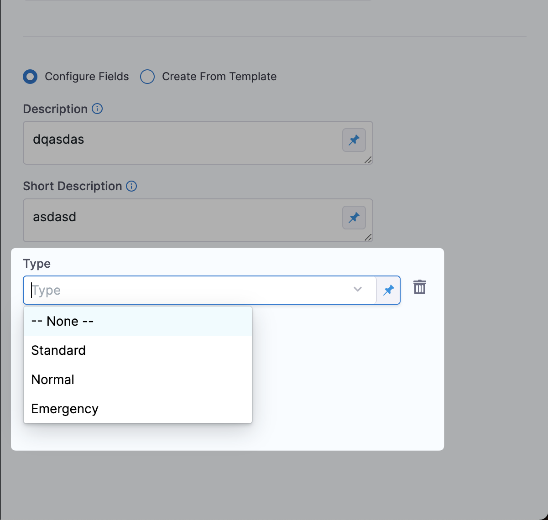Delete the Type field with the trash icon
548x520 pixels.
[419, 287]
